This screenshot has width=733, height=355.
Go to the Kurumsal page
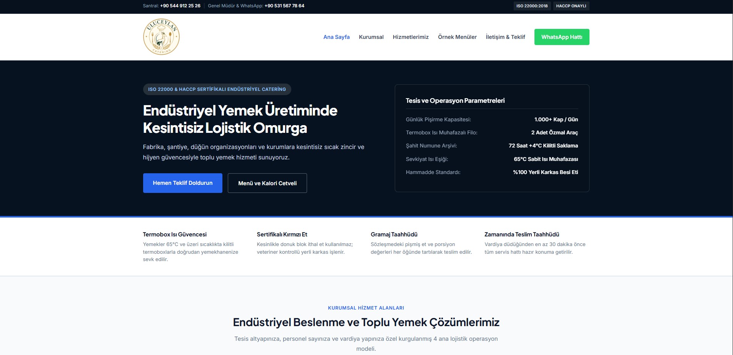tap(371, 37)
